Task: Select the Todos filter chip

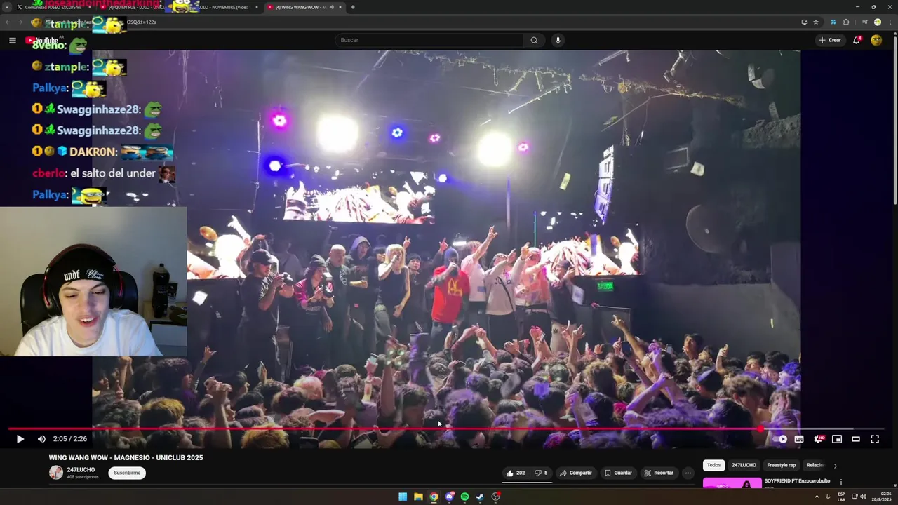Action: pyautogui.click(x=713, y=465)
